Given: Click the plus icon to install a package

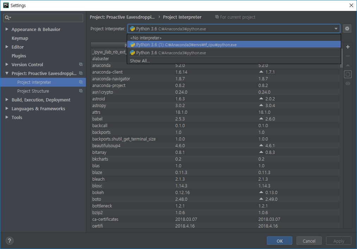Looking at the screenshot, I should tap(347, 46).
